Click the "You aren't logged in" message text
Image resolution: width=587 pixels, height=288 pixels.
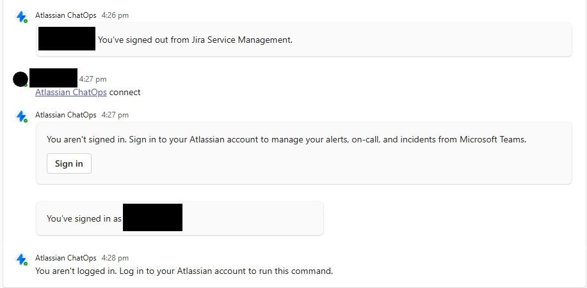(x=184, y=271)
